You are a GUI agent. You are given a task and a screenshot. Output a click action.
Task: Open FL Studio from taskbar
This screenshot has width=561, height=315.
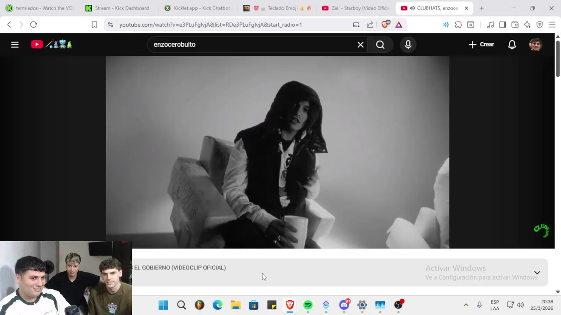pos(199,305)
